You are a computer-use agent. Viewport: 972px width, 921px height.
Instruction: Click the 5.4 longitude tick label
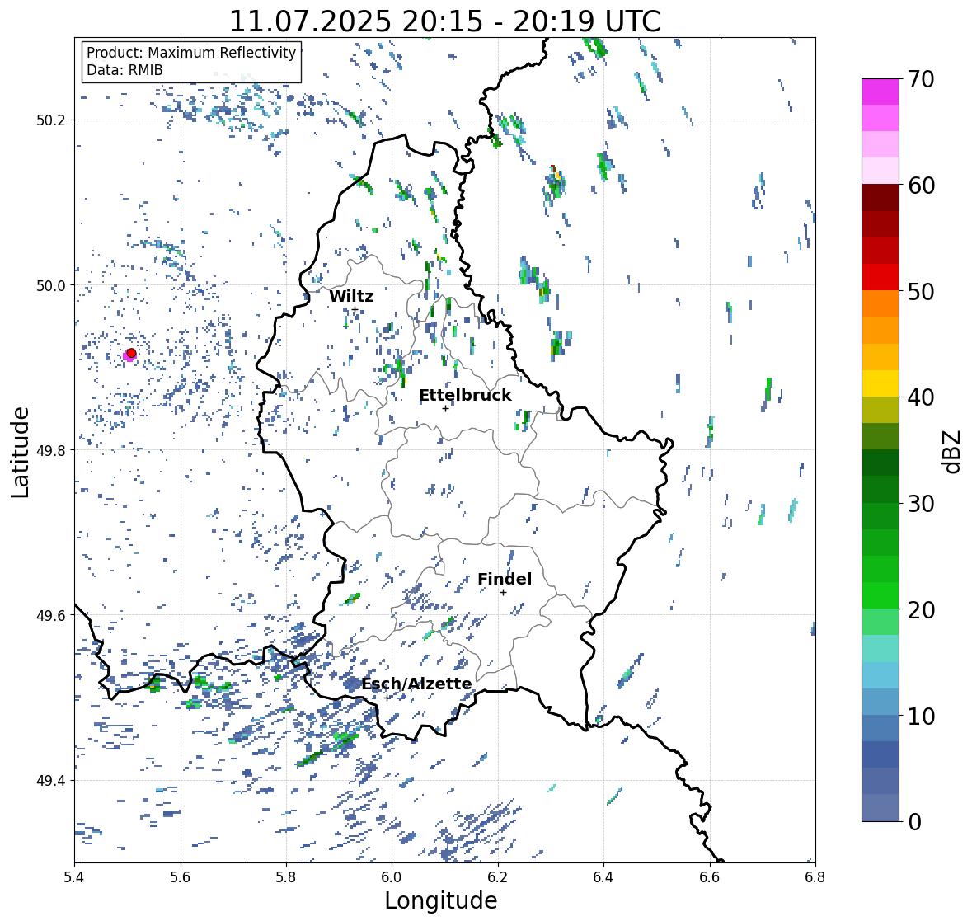(74, 877)
